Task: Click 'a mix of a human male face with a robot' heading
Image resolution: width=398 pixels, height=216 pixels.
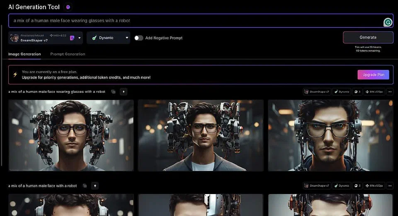Action: (x=42, y=186)
